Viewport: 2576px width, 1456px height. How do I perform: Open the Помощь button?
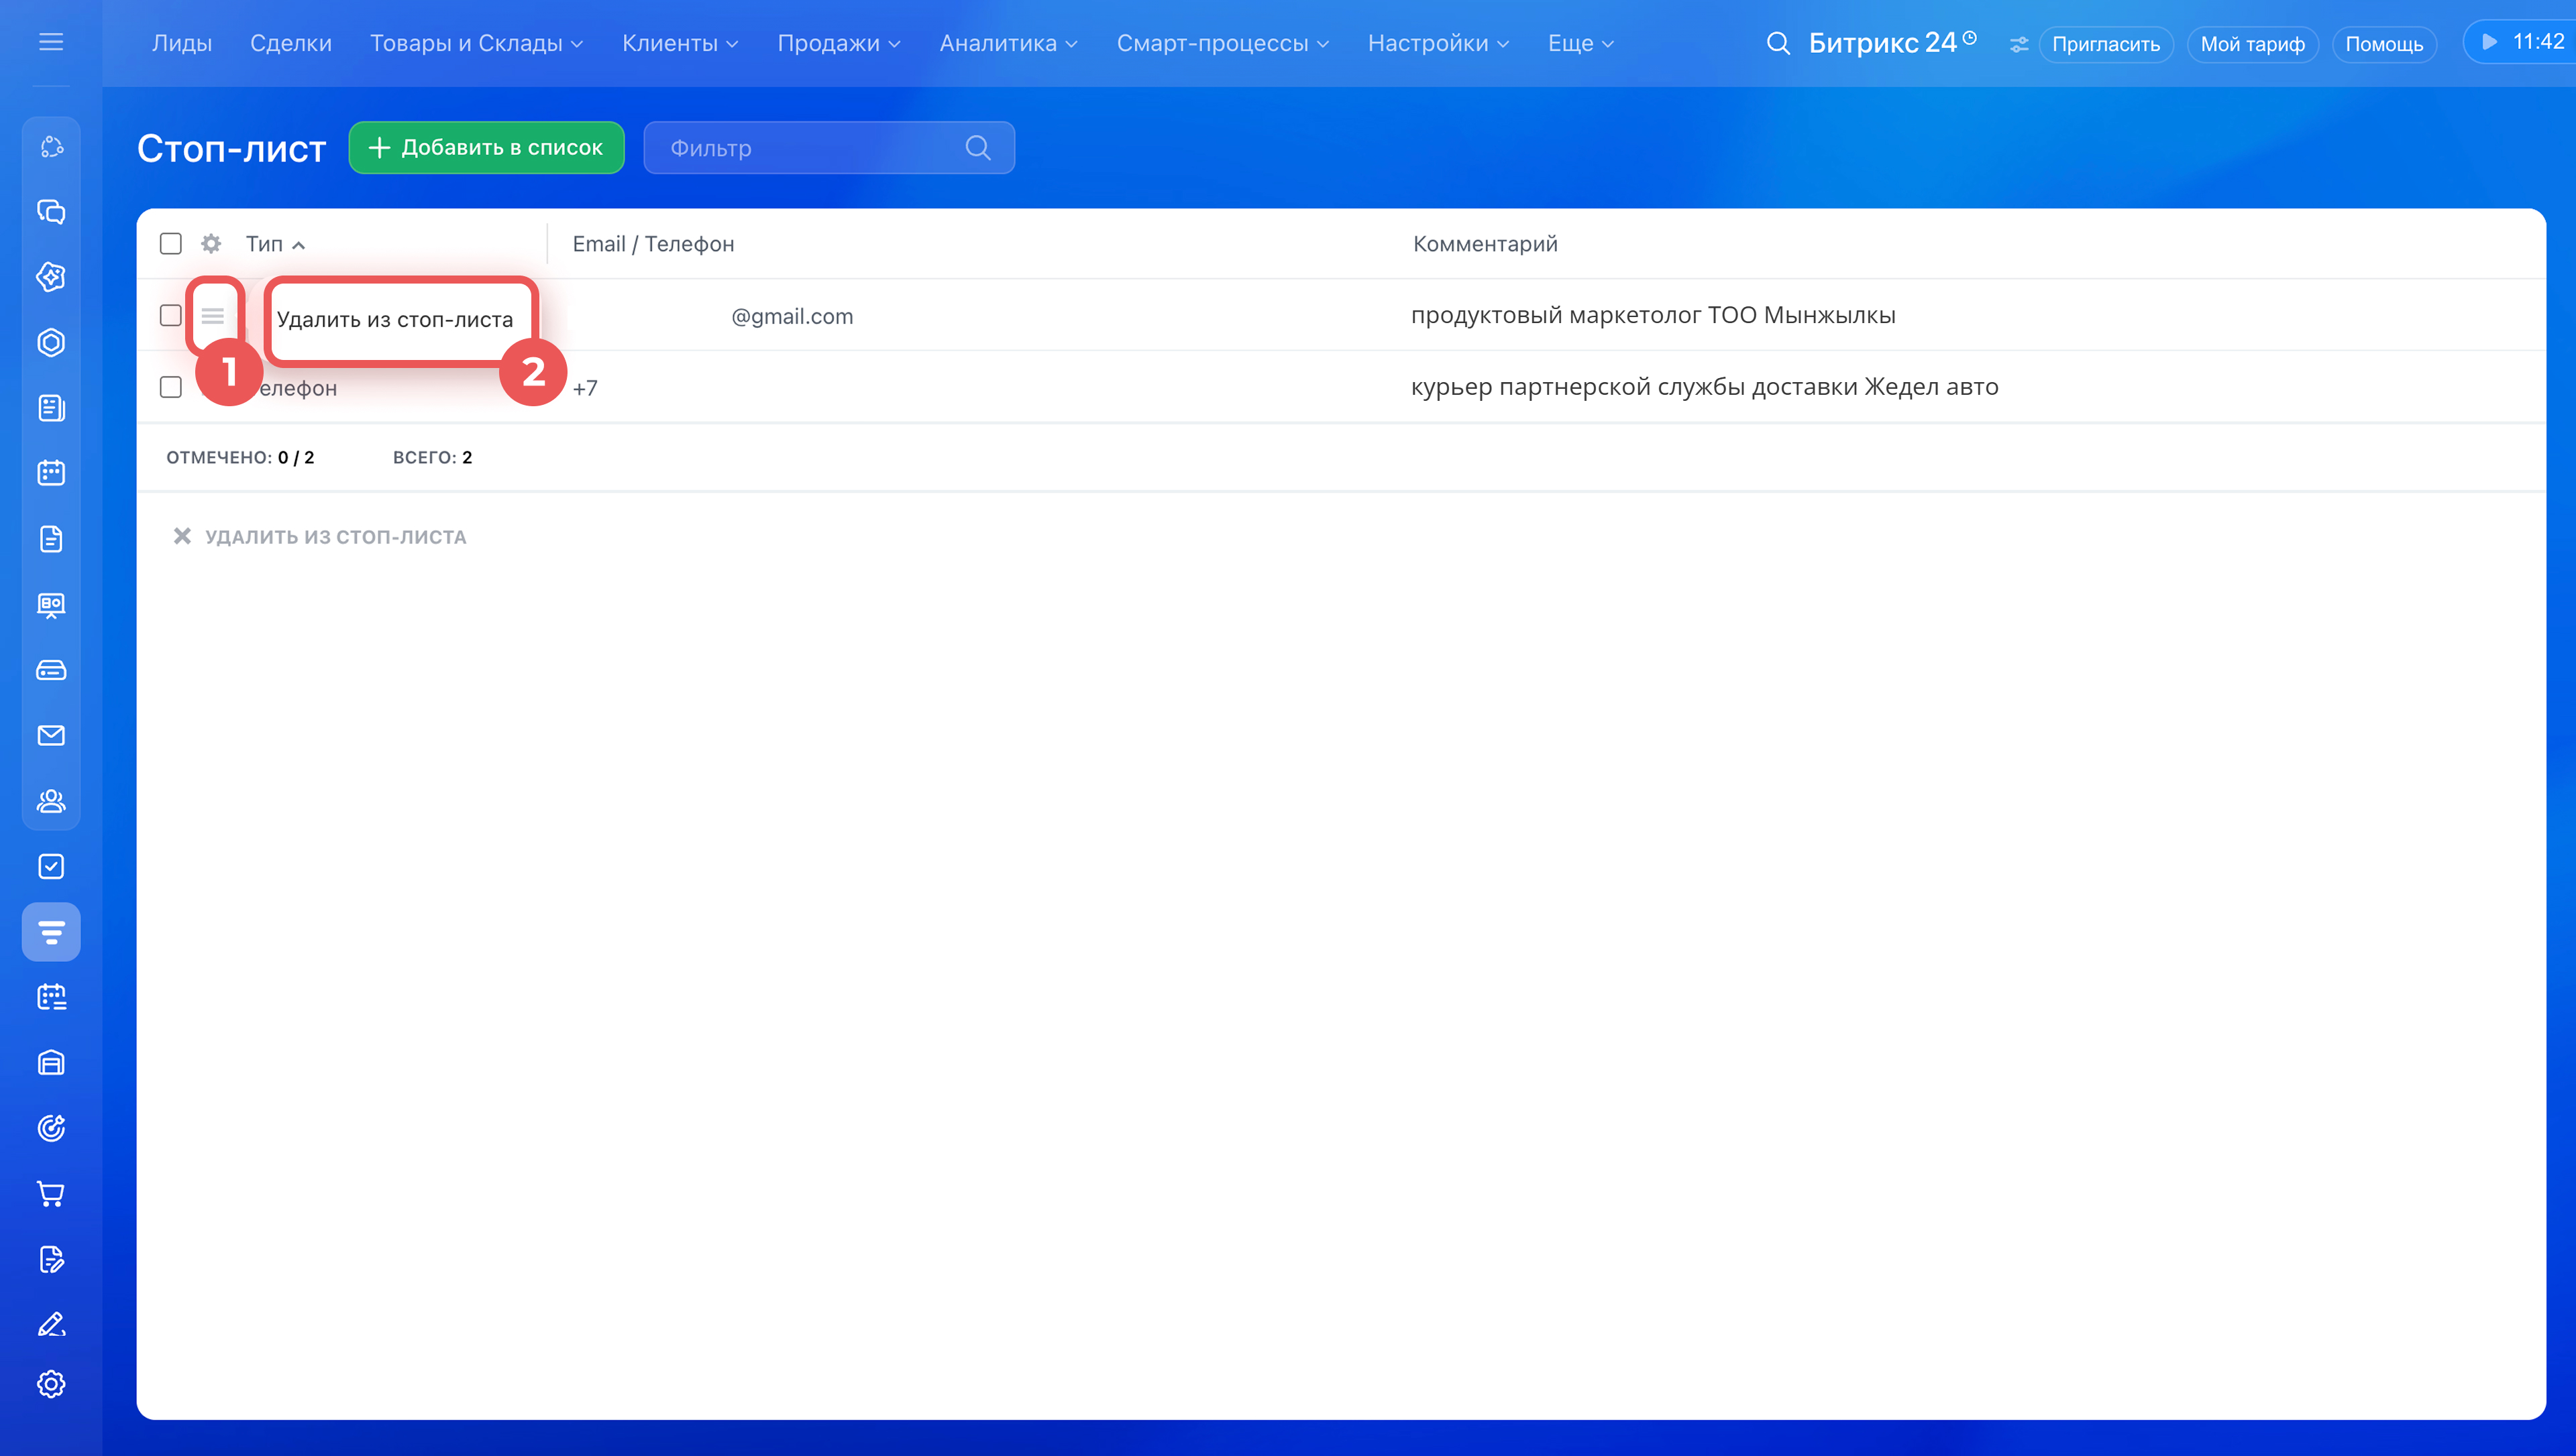(2384, 44)
